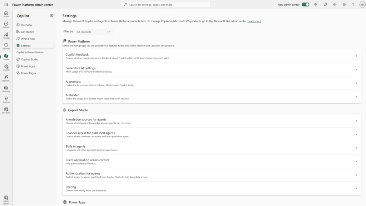Select Overview in the Copilot sidebar

[27, 25]
